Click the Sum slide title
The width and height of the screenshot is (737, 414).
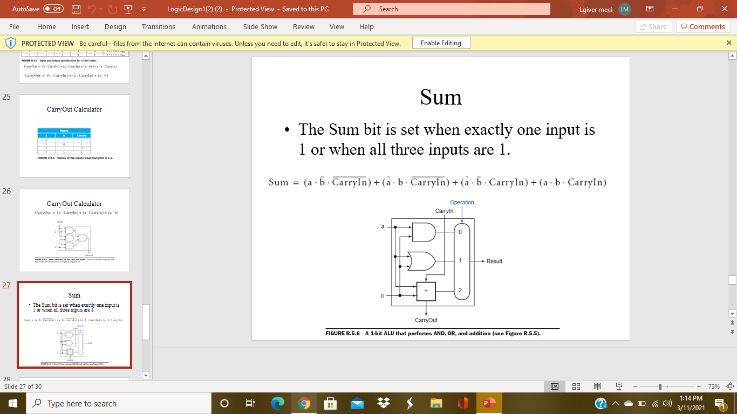pos(441,97)
